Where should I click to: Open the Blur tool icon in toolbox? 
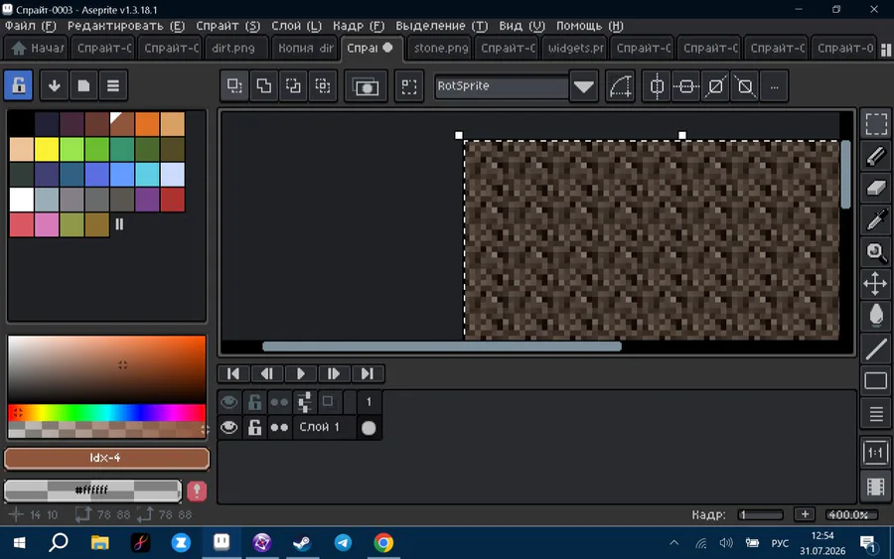(876, 414)
